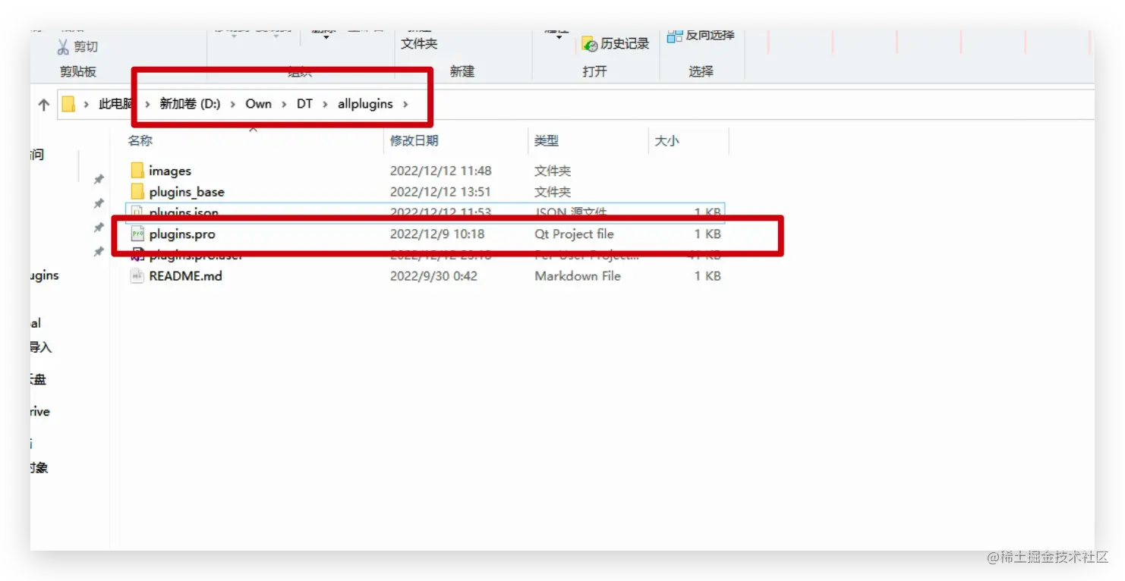Click date 2022/12/9 10:18
The image size is (1125, 581).
(437, 234)
